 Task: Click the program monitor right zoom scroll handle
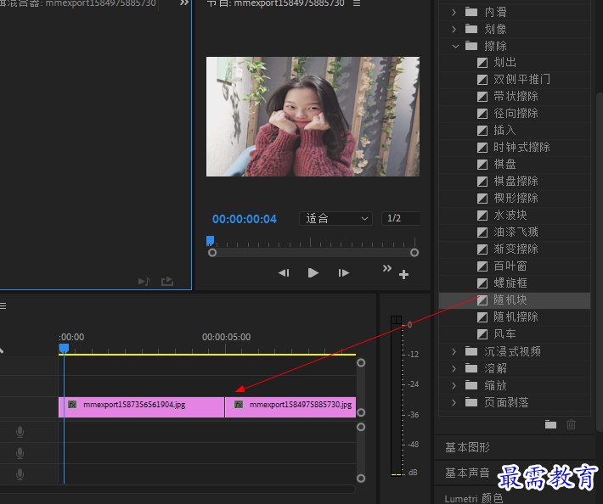pos(414,252)
